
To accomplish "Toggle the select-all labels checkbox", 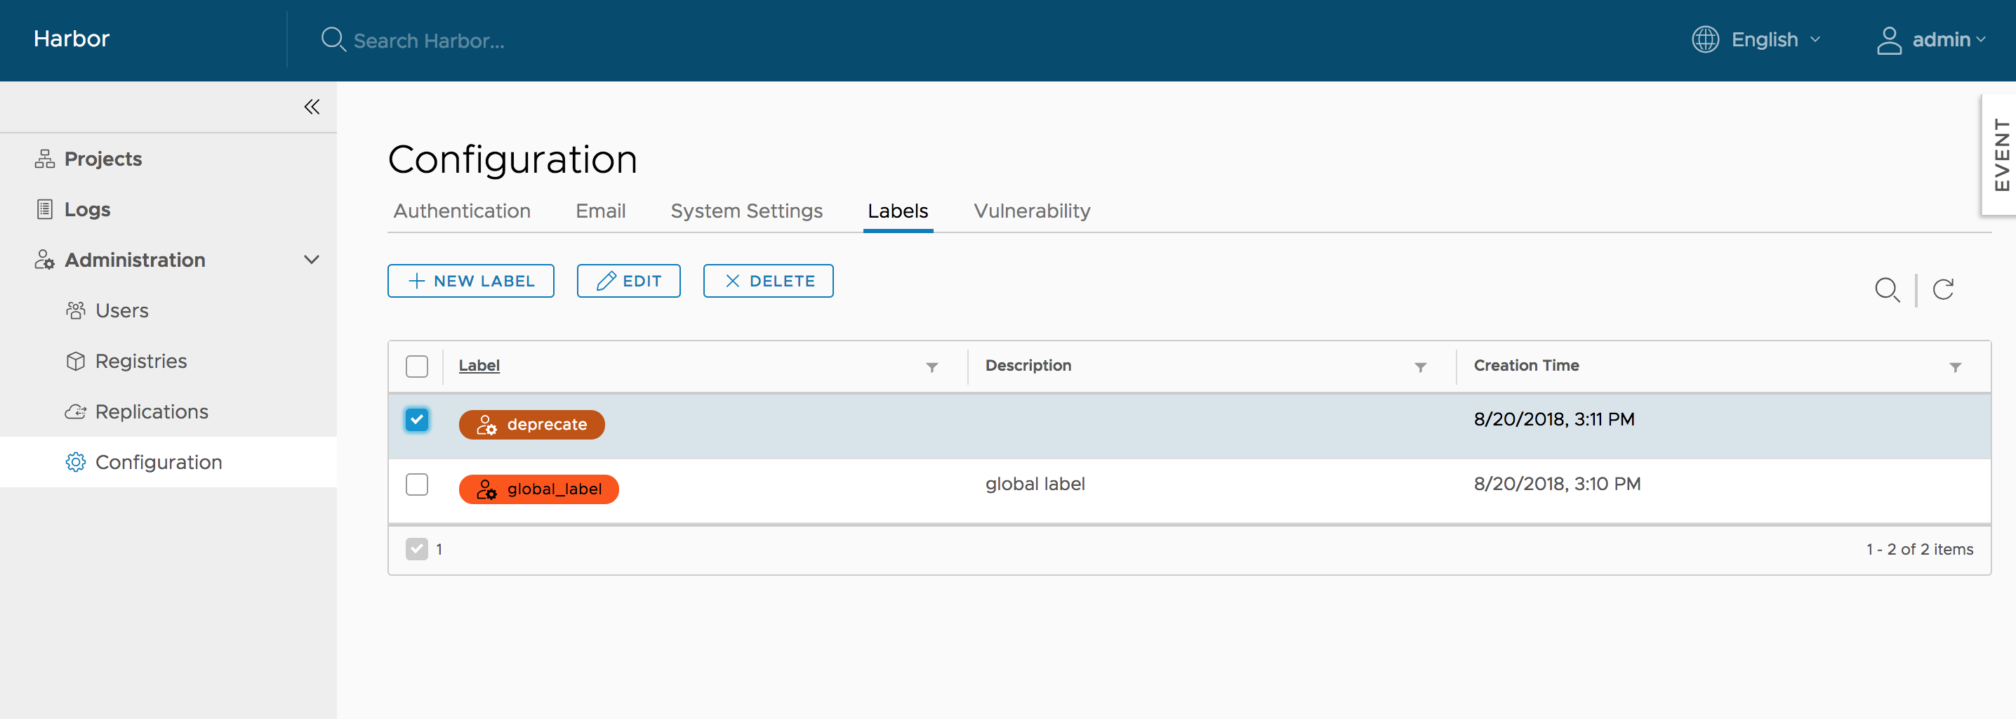I will coord(417,366).
